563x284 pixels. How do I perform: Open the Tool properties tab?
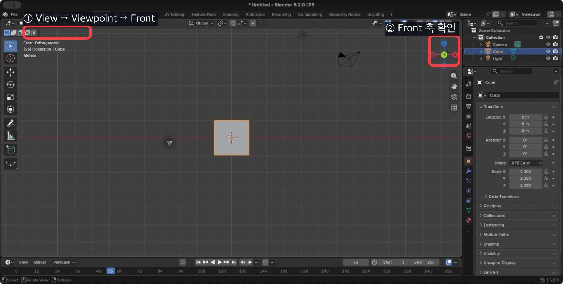click(x=468, y=84)
